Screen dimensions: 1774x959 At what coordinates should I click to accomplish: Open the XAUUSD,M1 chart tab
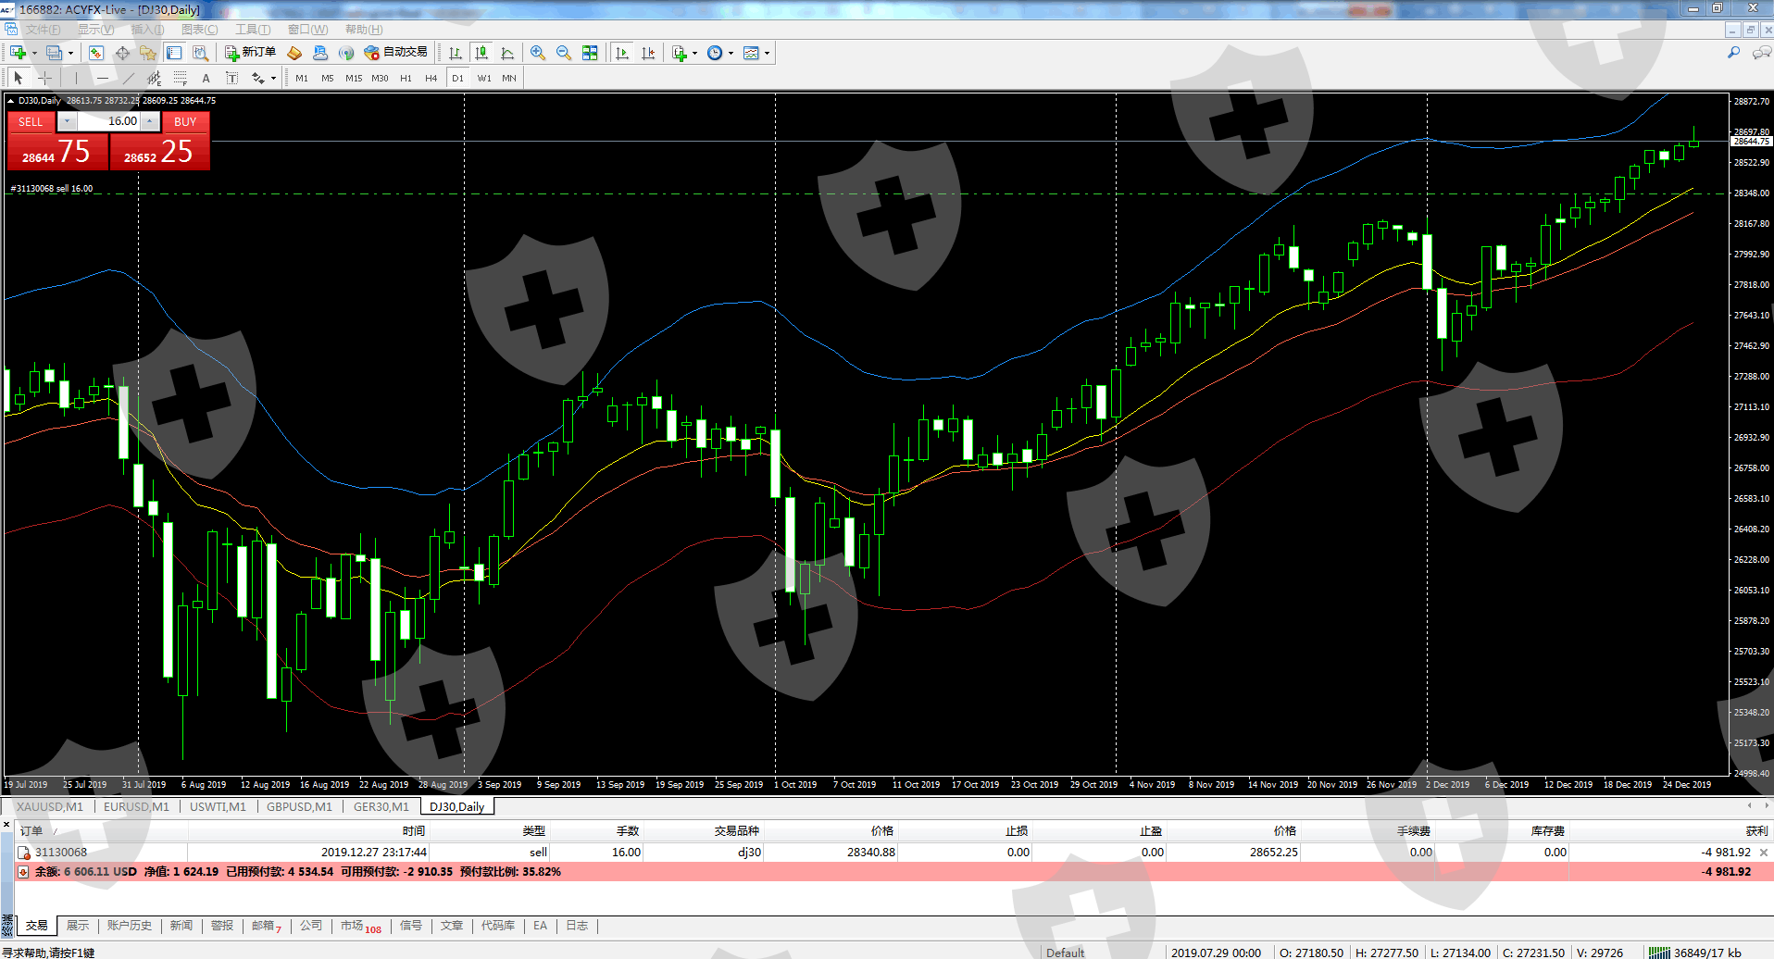[50, 806]
